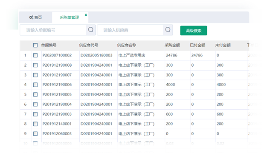
Task: Click supplier name in row P201912140001
Action: pyautogui.click(x=136, y=124)
